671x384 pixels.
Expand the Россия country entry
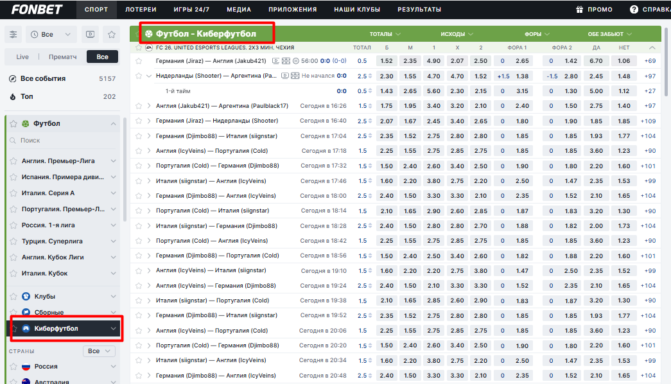tap(114, 367)
